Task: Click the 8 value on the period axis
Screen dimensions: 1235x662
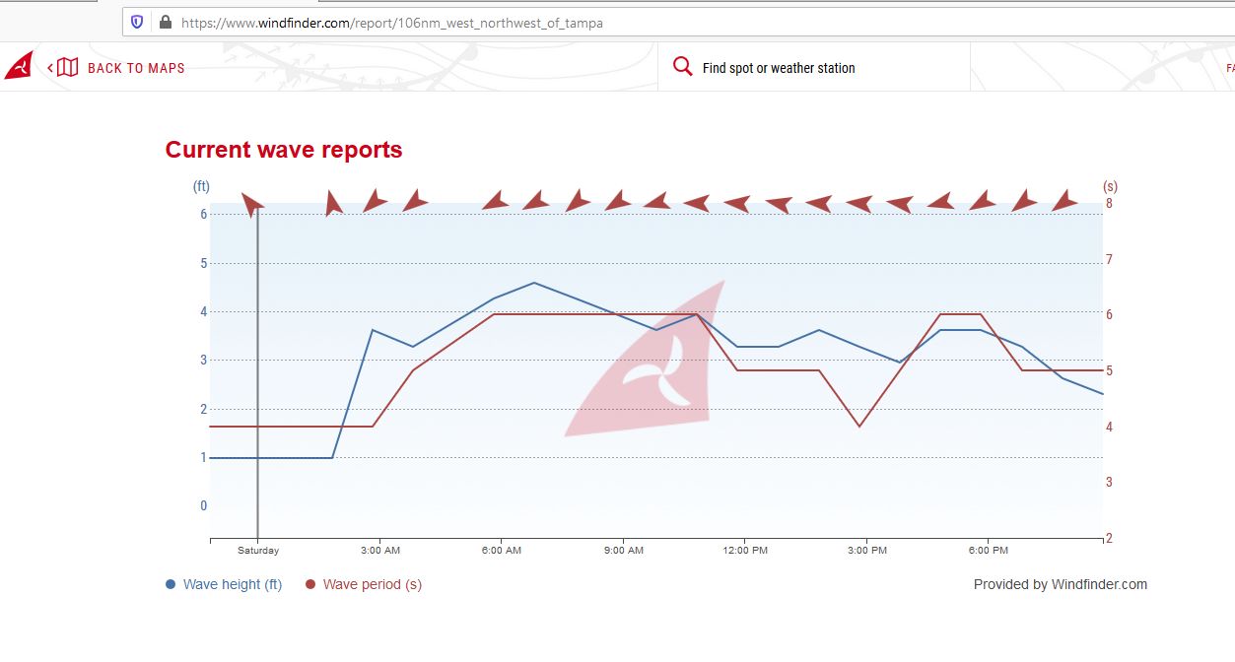Action: [1109, 204]
